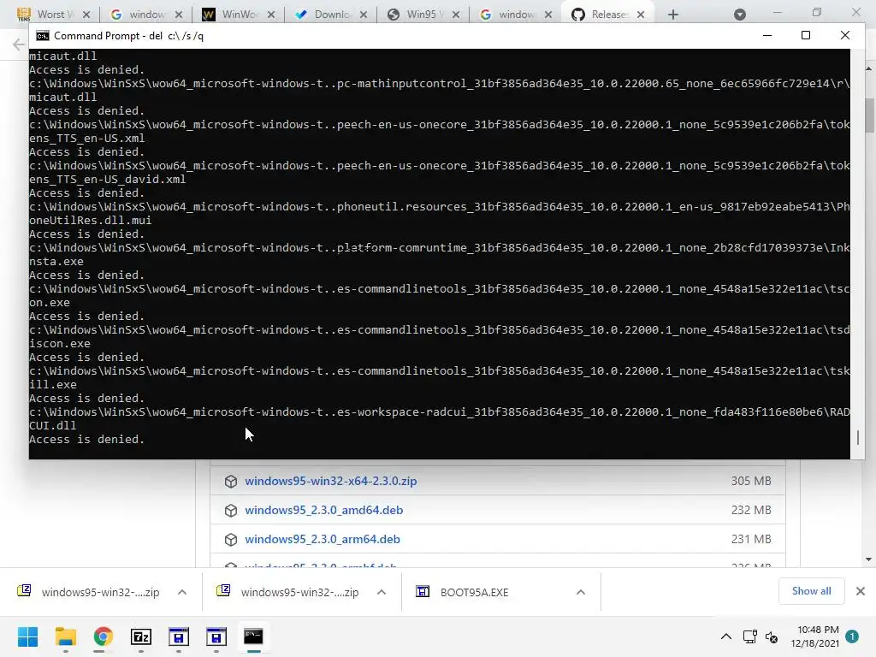Expand options chevron for BOOT95A.EXE download
876x657 pixels.
click(581, 592)
